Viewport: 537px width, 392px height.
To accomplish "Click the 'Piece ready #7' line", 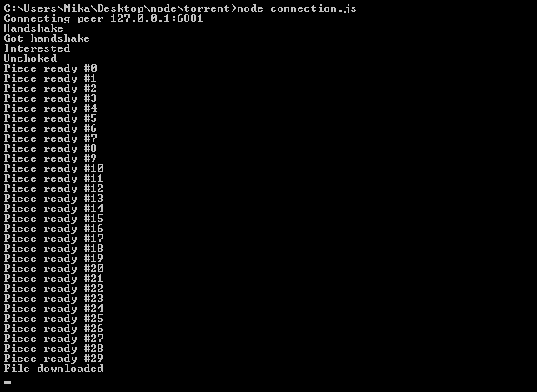I will 50,138.
